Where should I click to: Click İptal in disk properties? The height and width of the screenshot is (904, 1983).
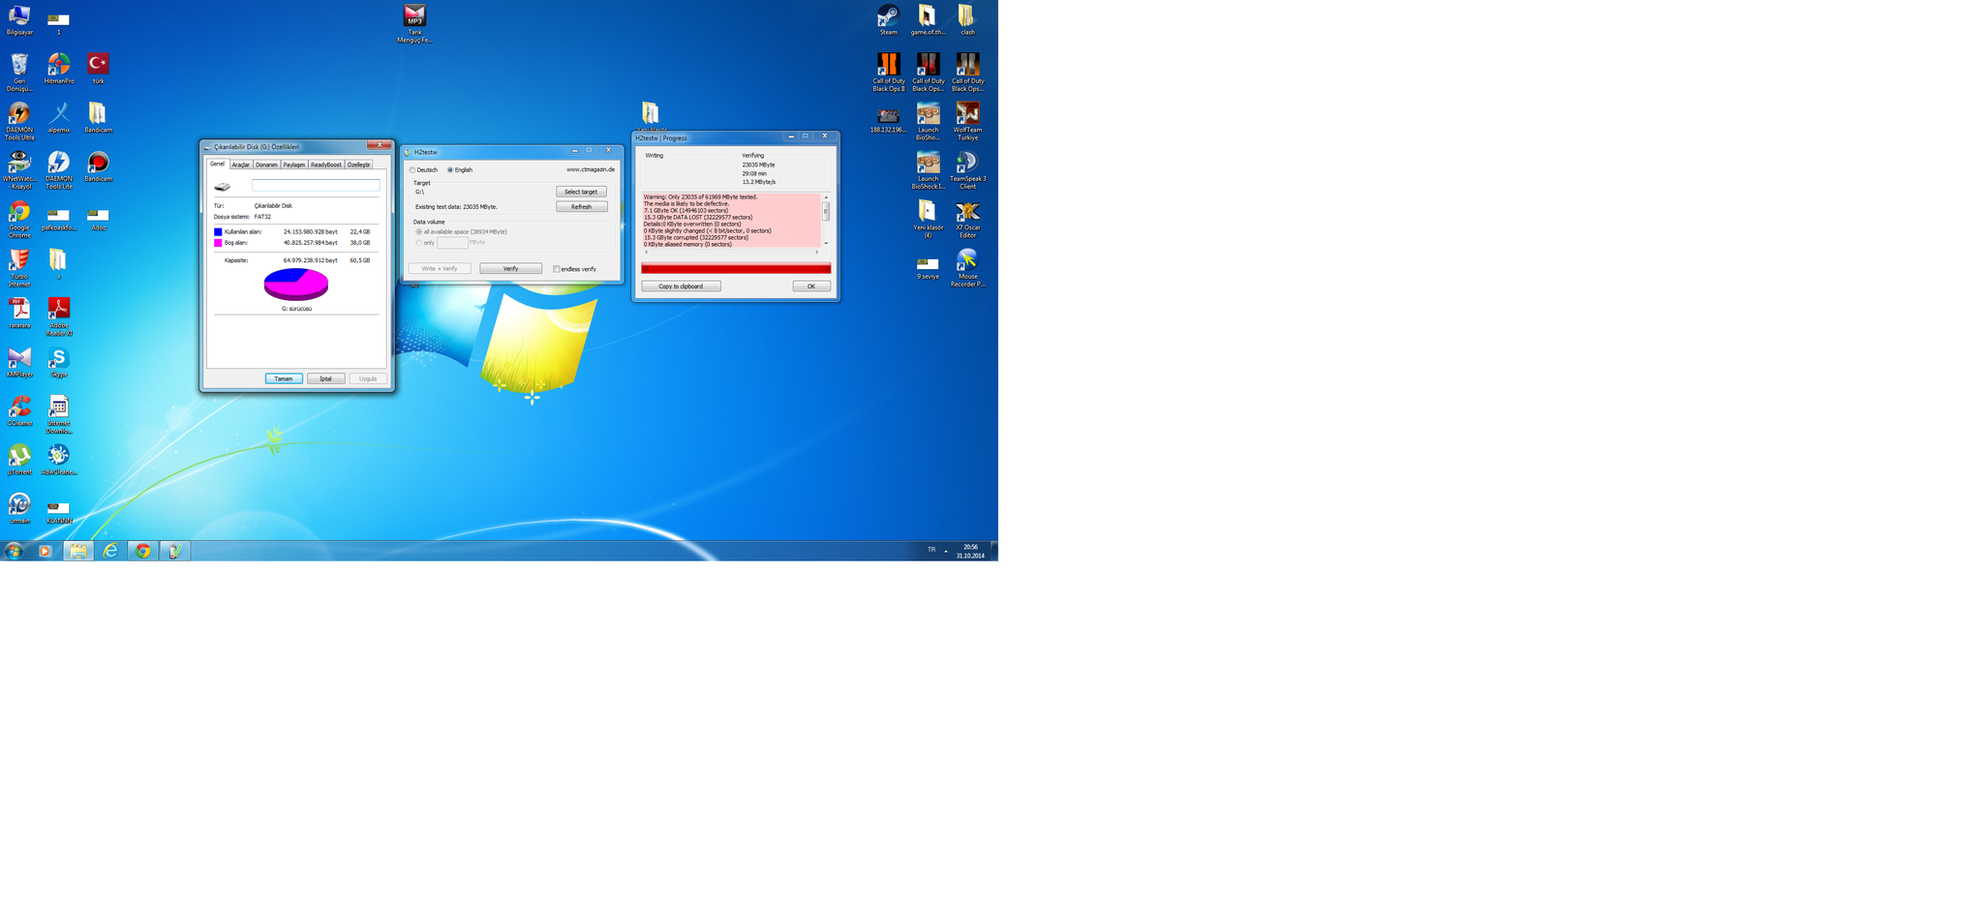tap(325, 378)
